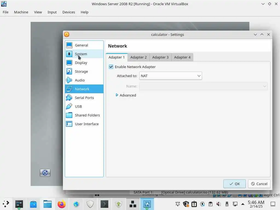This screenshot has height=210, width=280.
Task: Select the Network category in sidebar
Action: [84, 89]
